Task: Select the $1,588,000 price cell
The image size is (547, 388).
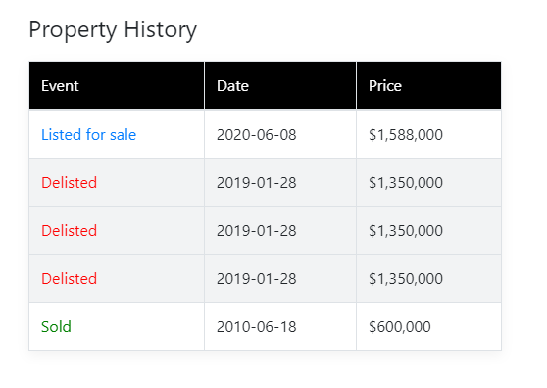Action: tap(428, 134)
